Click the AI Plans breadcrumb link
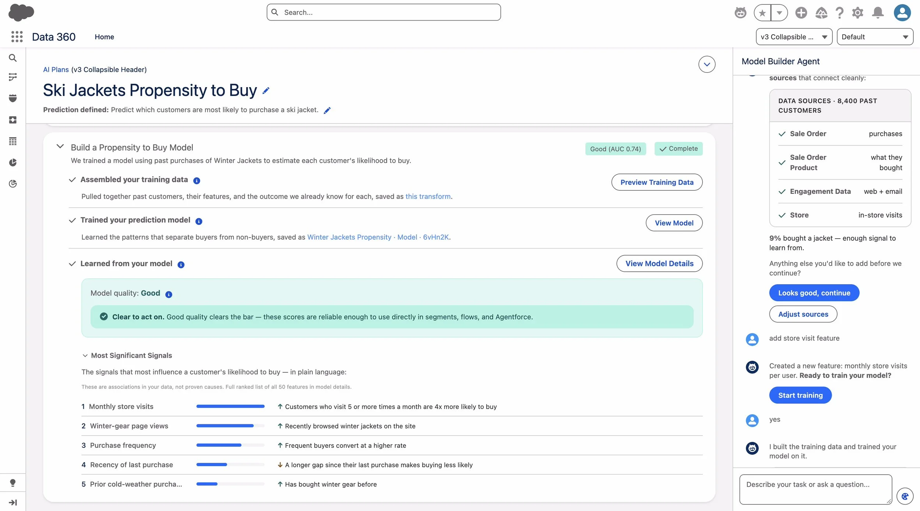 tap(56, 69)
